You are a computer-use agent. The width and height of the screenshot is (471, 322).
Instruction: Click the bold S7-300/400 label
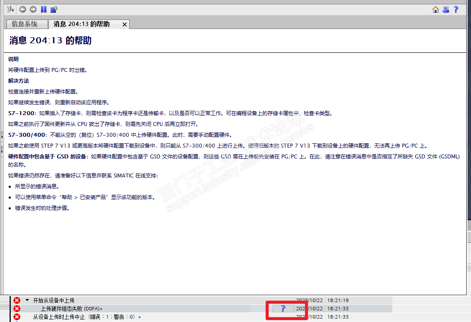27,135
